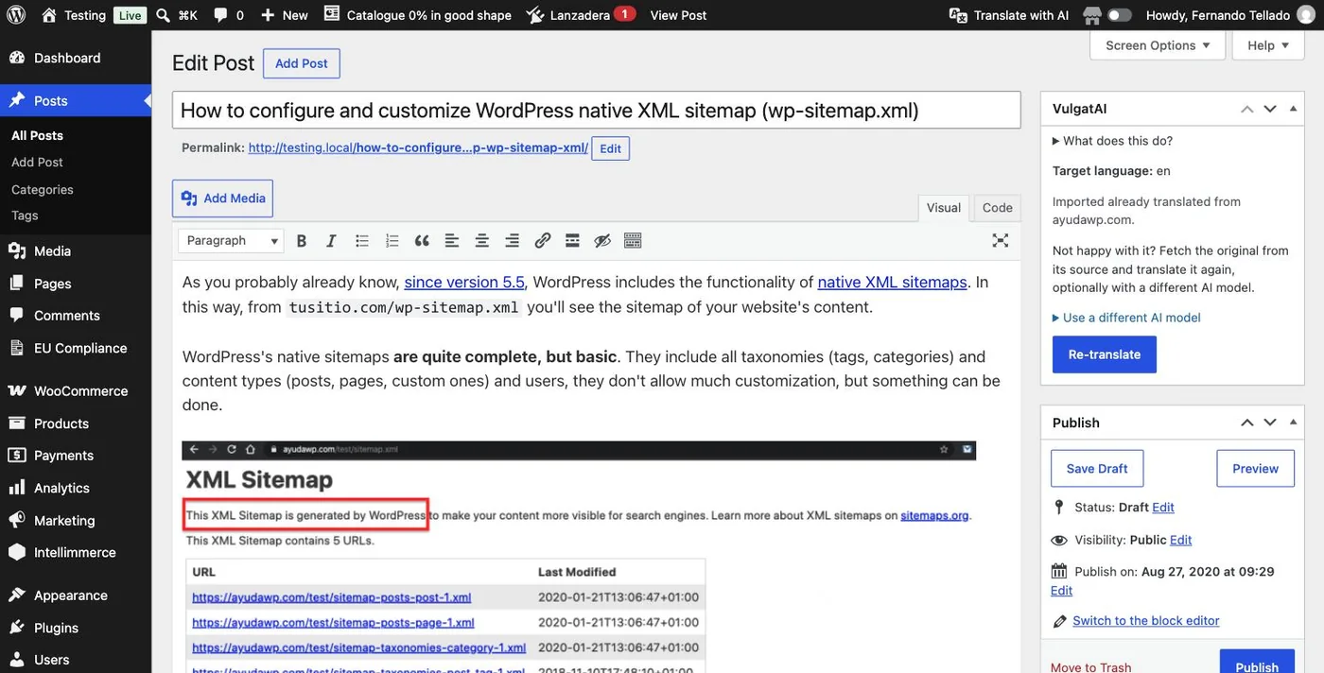Open Media in sidebar
This screenshot has height=673, width=1324.
(76, 250)
